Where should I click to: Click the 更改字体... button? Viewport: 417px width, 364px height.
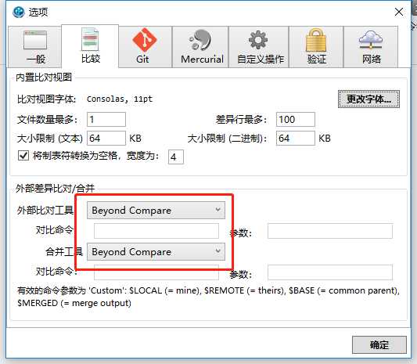coord(368,99)
